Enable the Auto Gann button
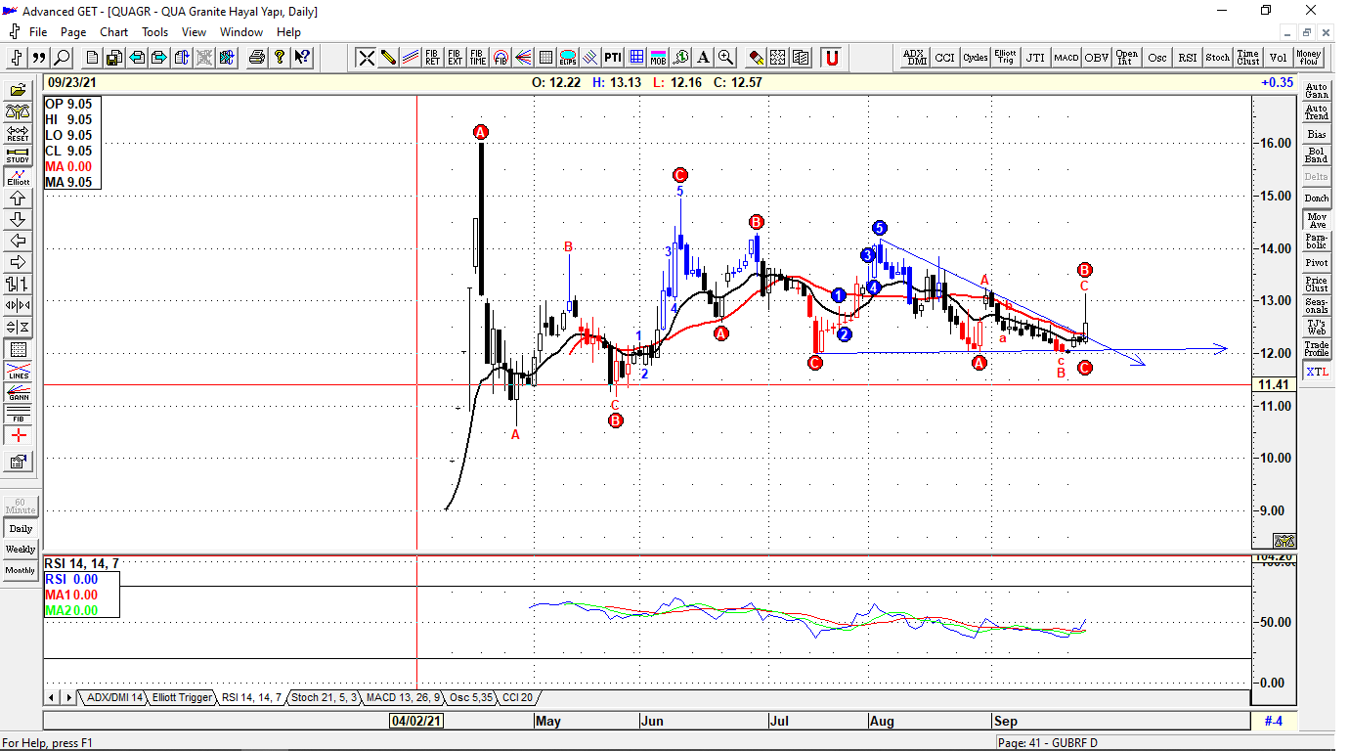The height and width of the screenshot is (751, 1349). (x=1317, y=91)
